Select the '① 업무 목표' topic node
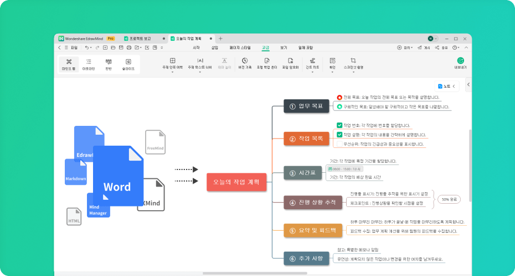This screenshot has width=515, height=276. coord(306,106)
